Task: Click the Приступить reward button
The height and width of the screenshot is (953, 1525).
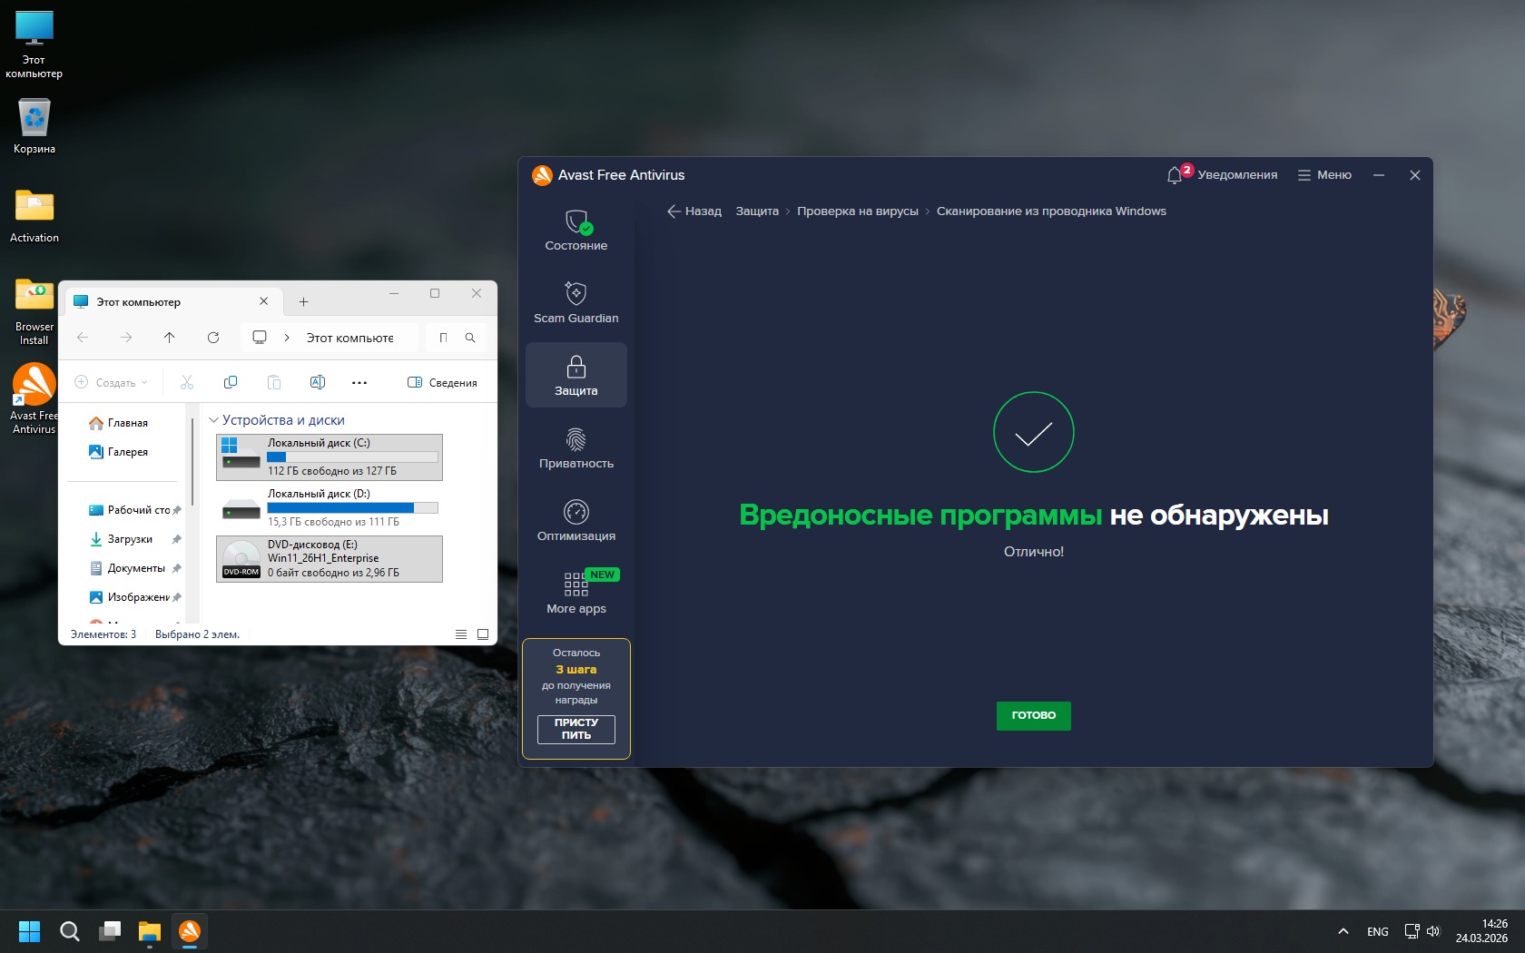Action: [576, 729]
